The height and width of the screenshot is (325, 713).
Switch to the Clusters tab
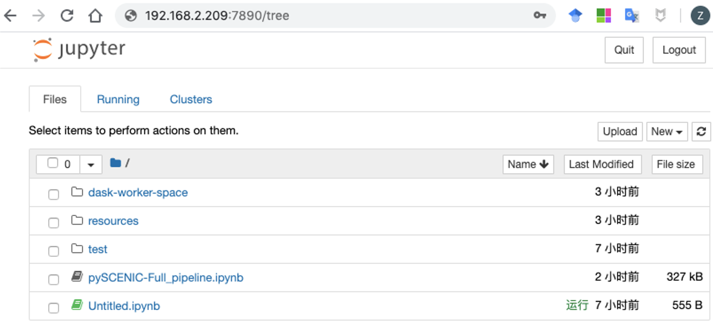(191, 99)
